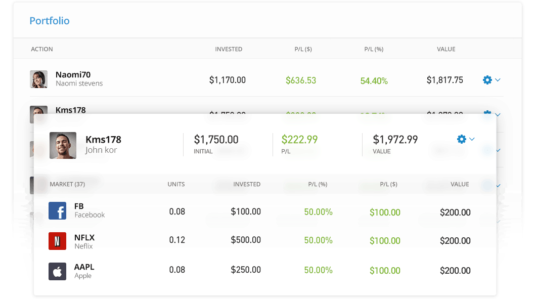The height and width of the screenshot is (299, 536).
Task: Open settings gear in Kms178 detail card
Action: 461,139
